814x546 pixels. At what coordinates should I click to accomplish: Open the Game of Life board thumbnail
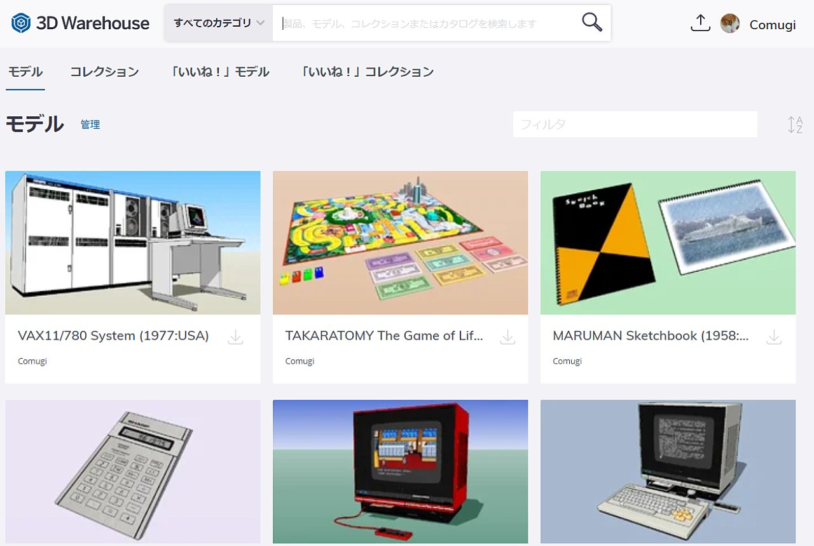401,243
